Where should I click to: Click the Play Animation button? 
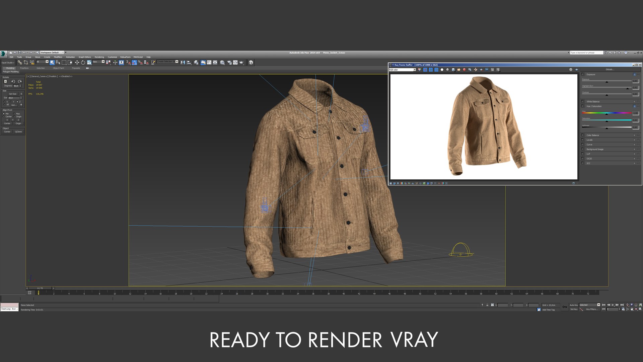(x=613, y=305)
